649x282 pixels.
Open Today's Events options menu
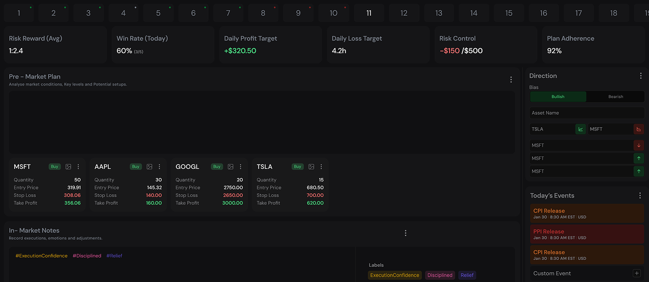(640, 195)
